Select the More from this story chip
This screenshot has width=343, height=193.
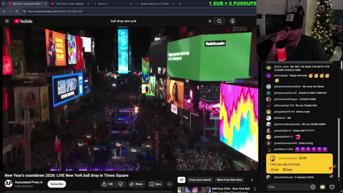230,180
